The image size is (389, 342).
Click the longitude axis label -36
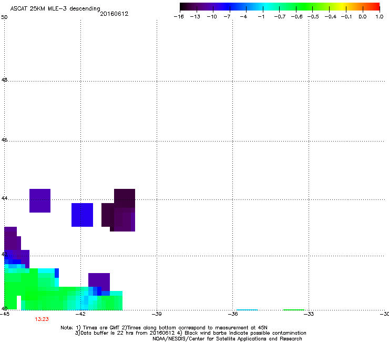[x=233, y=314]
